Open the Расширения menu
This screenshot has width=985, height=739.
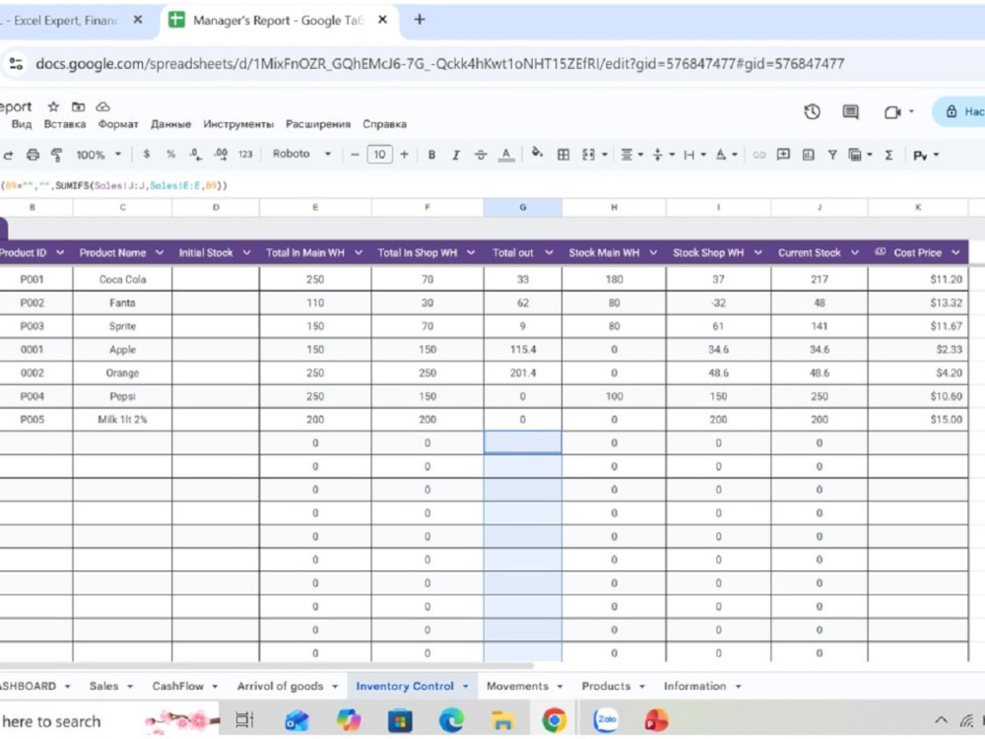318,124
